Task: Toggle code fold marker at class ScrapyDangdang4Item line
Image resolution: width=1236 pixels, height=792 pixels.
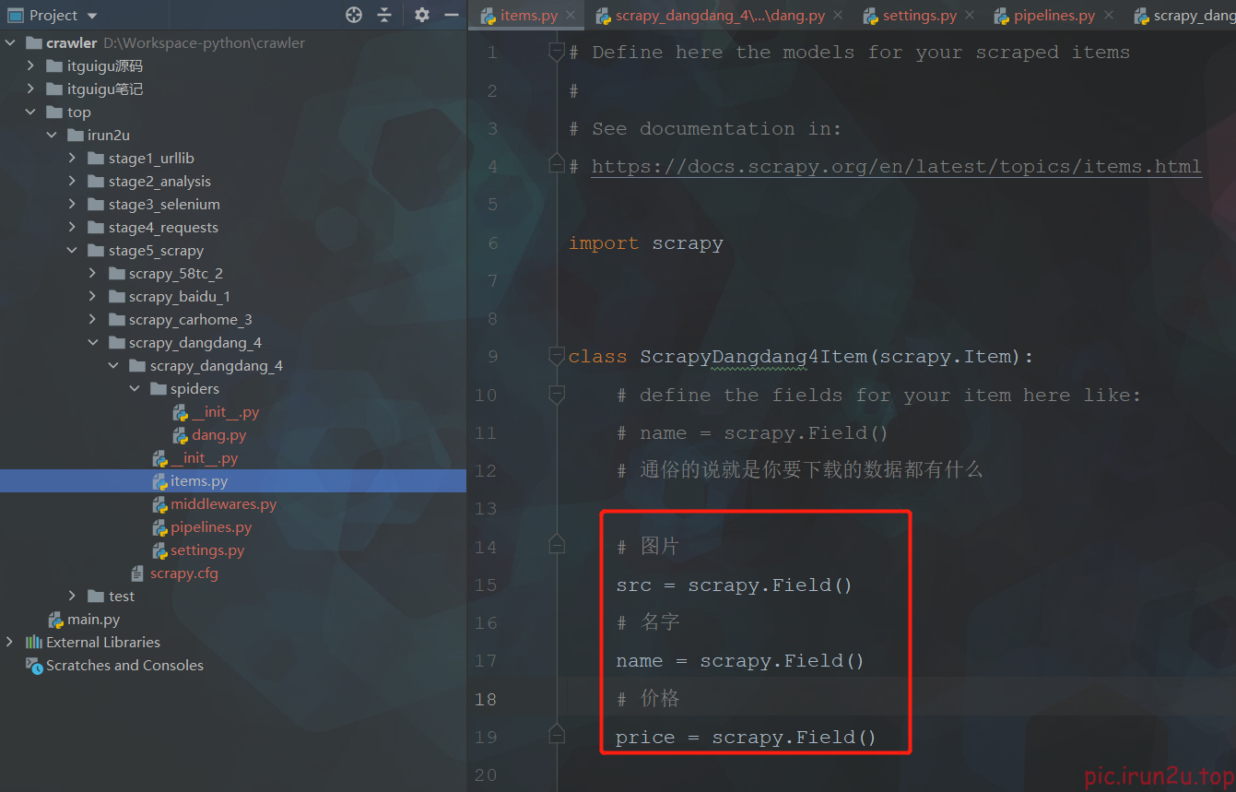Action: point(556,357)
